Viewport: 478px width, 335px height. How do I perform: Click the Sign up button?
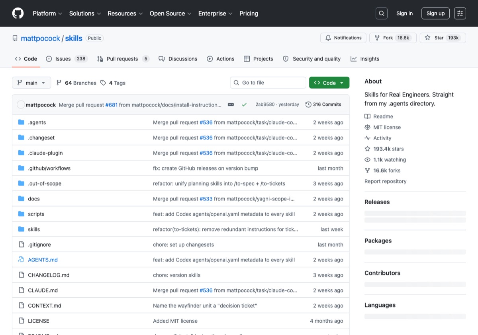435,14
